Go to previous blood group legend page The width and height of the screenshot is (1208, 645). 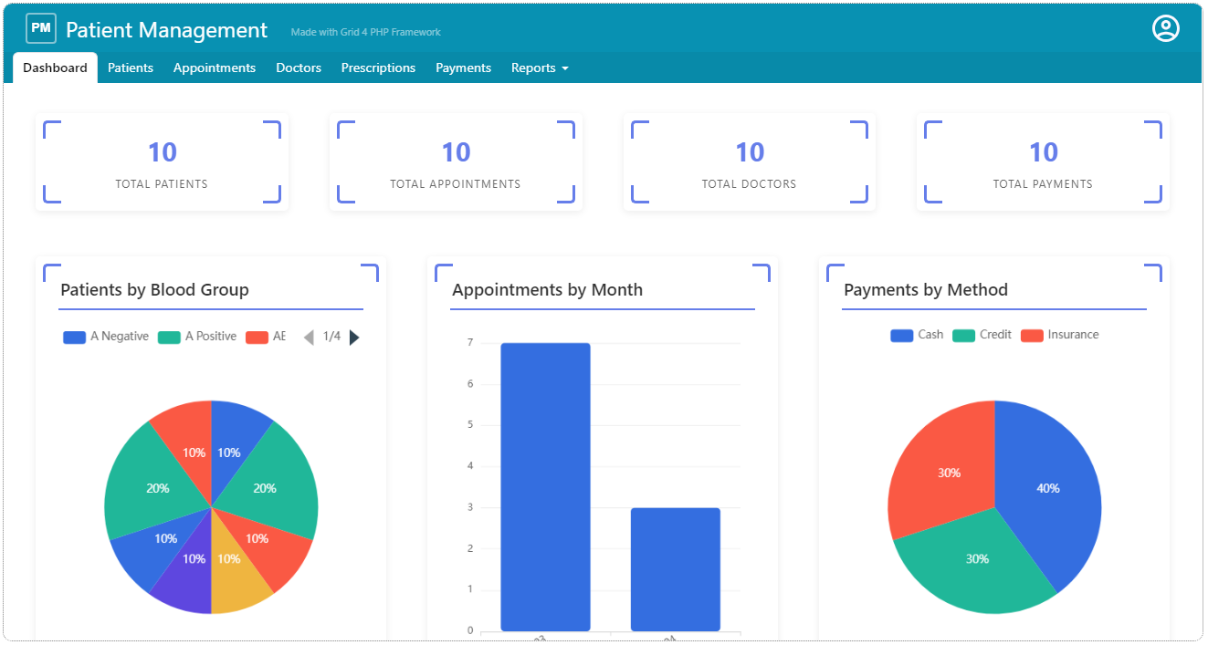[x=309, y=338]
